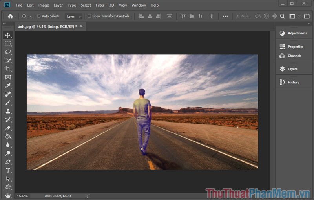
Task: Enable Show Transform Controls checkbox
Action: tap(89, 16)
